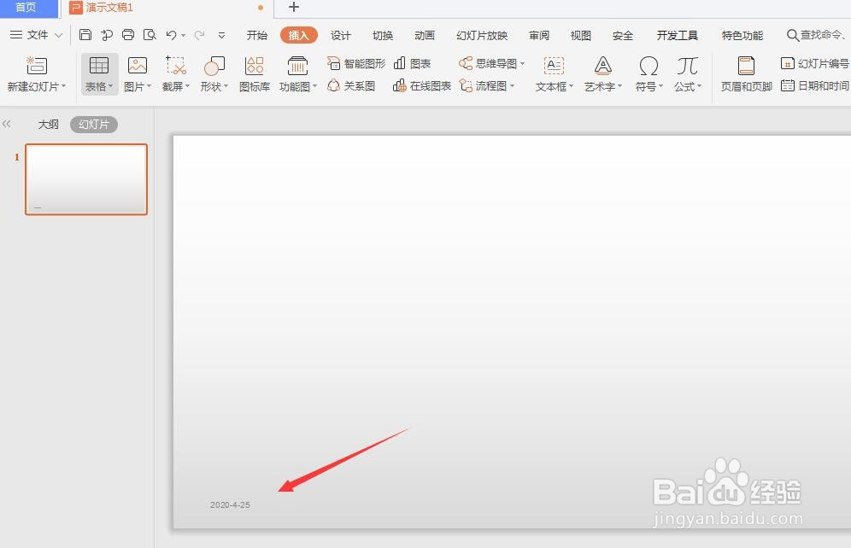851x548 pixels.
Task: Switch to the 审阅 review tab
Action: pyautogui.click(x=539, y=35)
